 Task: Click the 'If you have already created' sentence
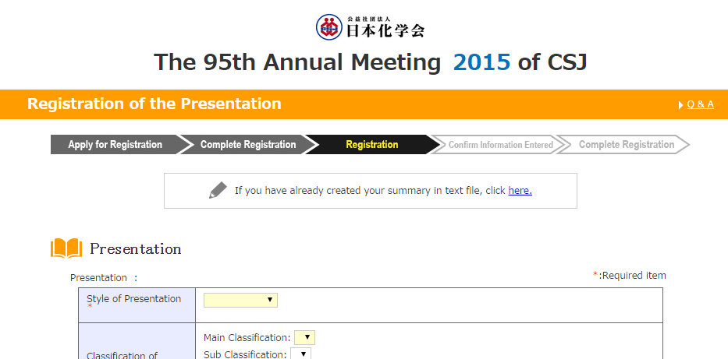click(383, 190)
